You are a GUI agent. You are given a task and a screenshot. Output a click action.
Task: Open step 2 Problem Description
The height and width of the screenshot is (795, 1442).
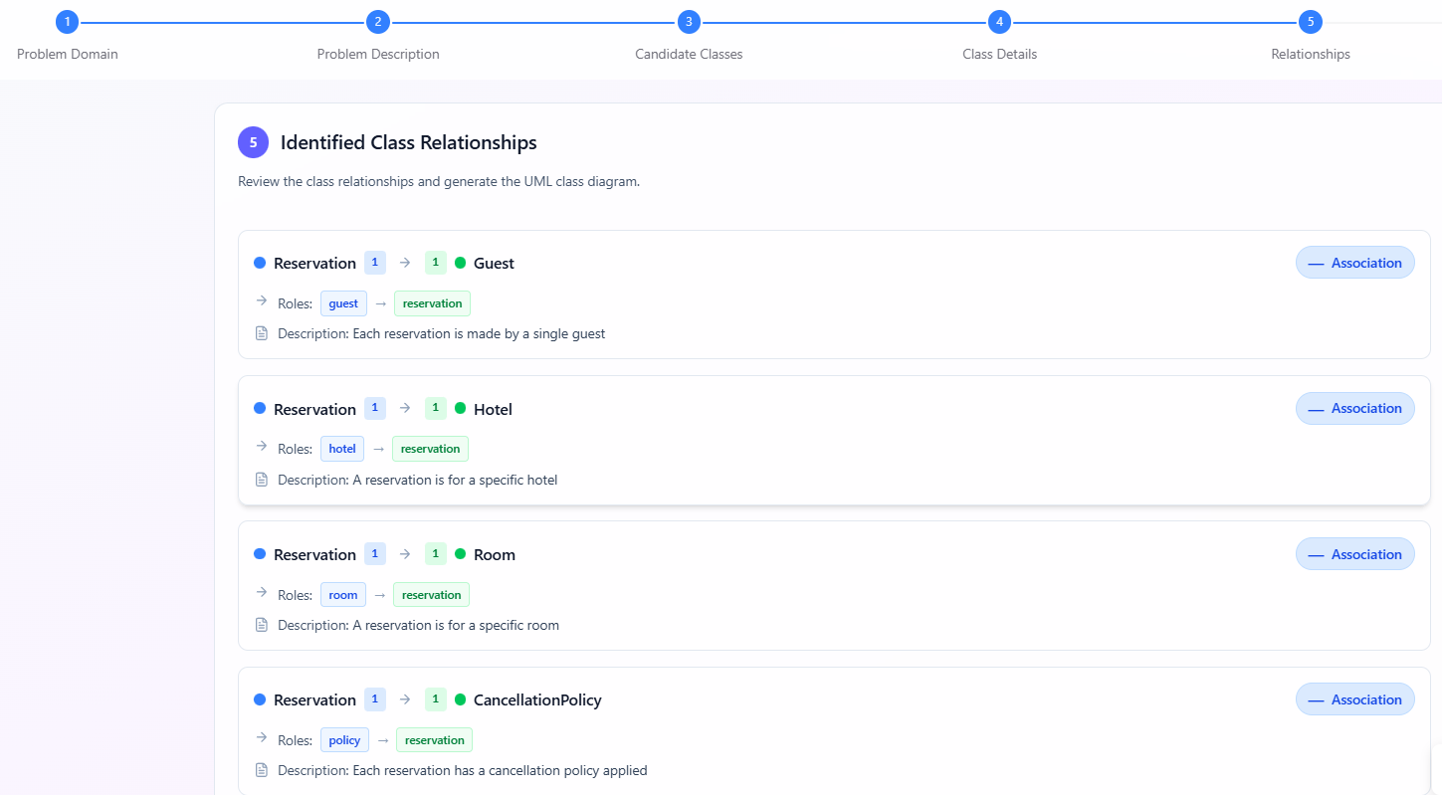[377, 22]
